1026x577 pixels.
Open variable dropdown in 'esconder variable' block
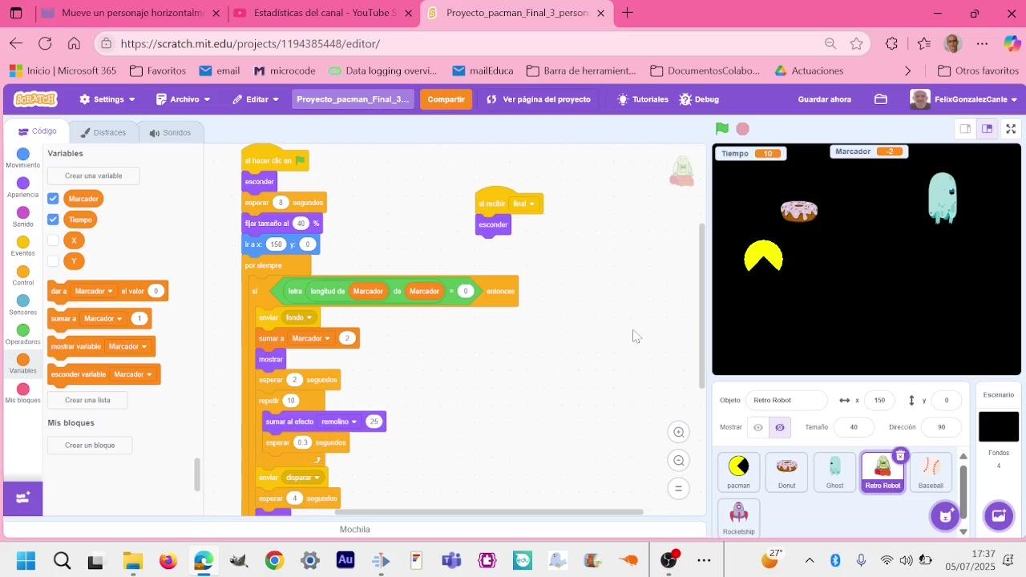(x=133, y=374)
